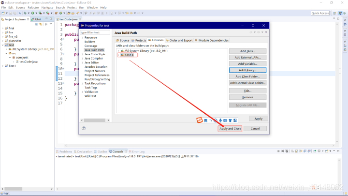Viewport: 348px width, 196px height.
Task: Click the green Run button in toolbar
Action: [33, 13]
